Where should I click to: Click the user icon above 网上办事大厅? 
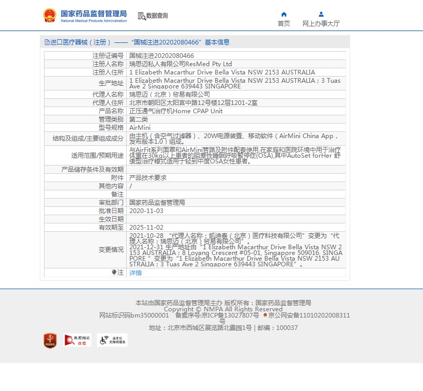point(321,14)
